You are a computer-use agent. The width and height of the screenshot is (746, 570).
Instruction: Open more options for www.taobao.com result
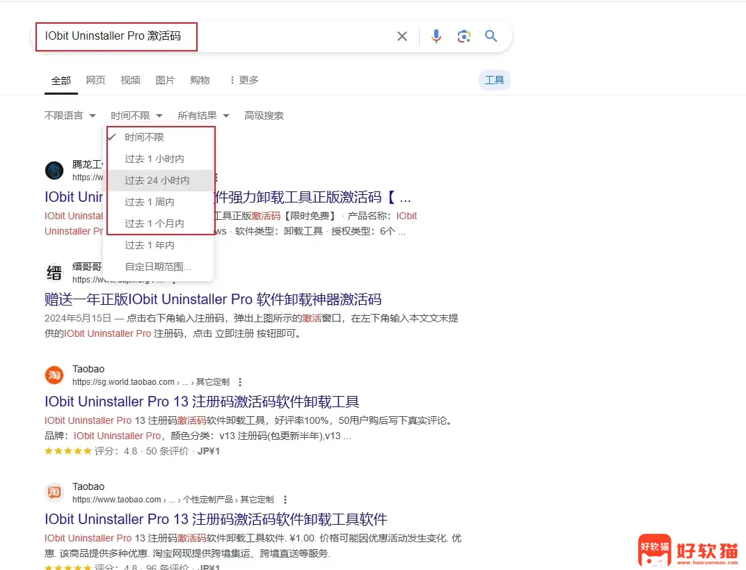click(285, 500)
